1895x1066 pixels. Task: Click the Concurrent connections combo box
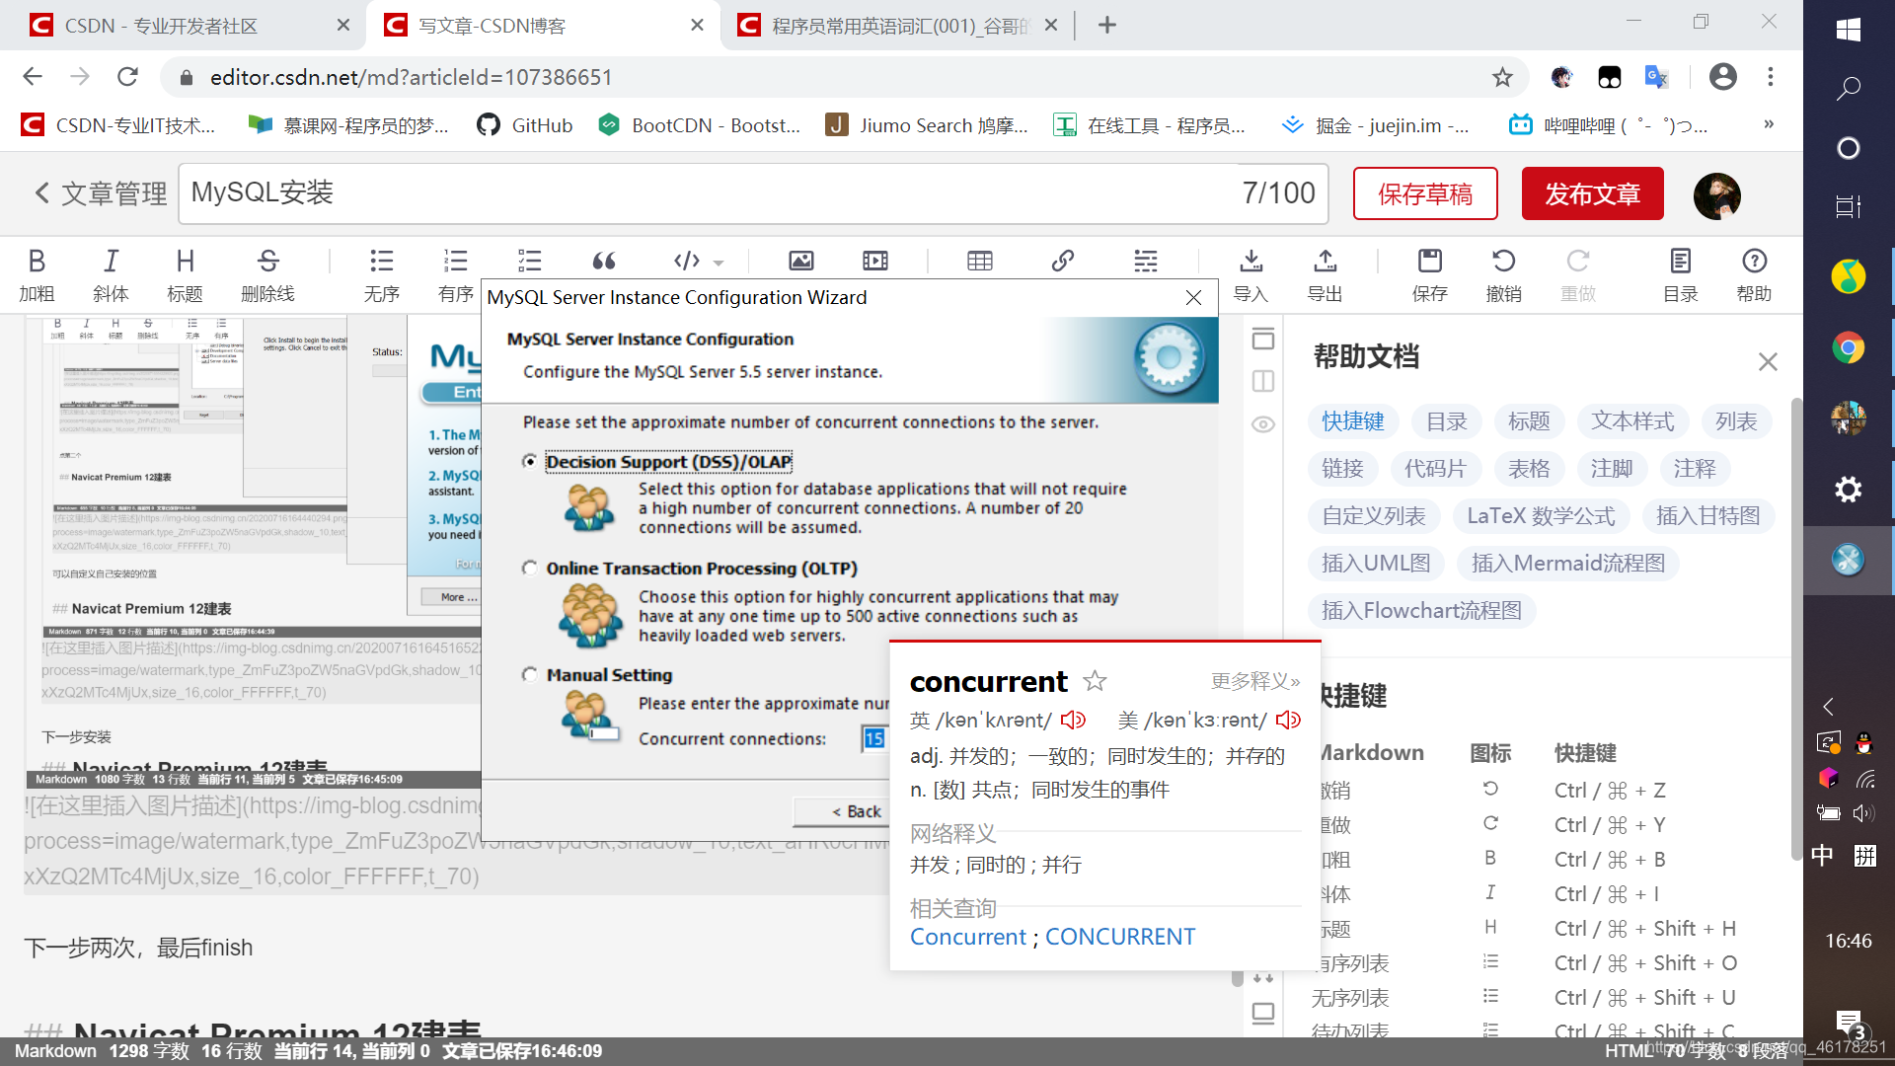coord(875,738)
